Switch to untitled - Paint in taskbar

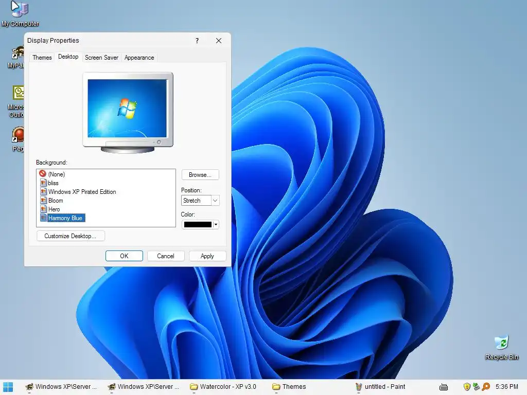click(380, 387)
